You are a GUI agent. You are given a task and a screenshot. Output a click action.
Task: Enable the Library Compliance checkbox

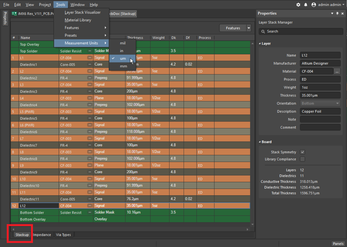coord(302,159)
